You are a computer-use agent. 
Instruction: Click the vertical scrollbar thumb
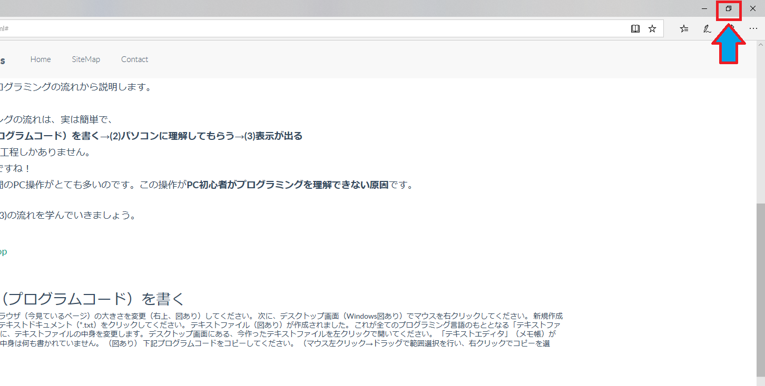[x=760, y=289]
